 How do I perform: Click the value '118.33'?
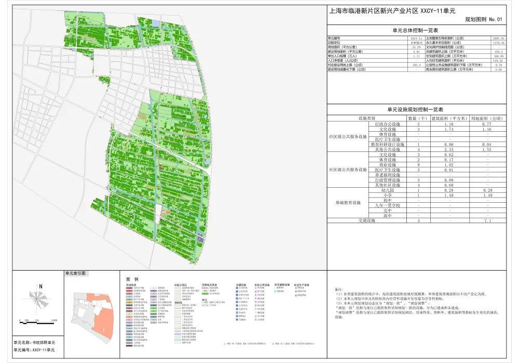(499, 61)
